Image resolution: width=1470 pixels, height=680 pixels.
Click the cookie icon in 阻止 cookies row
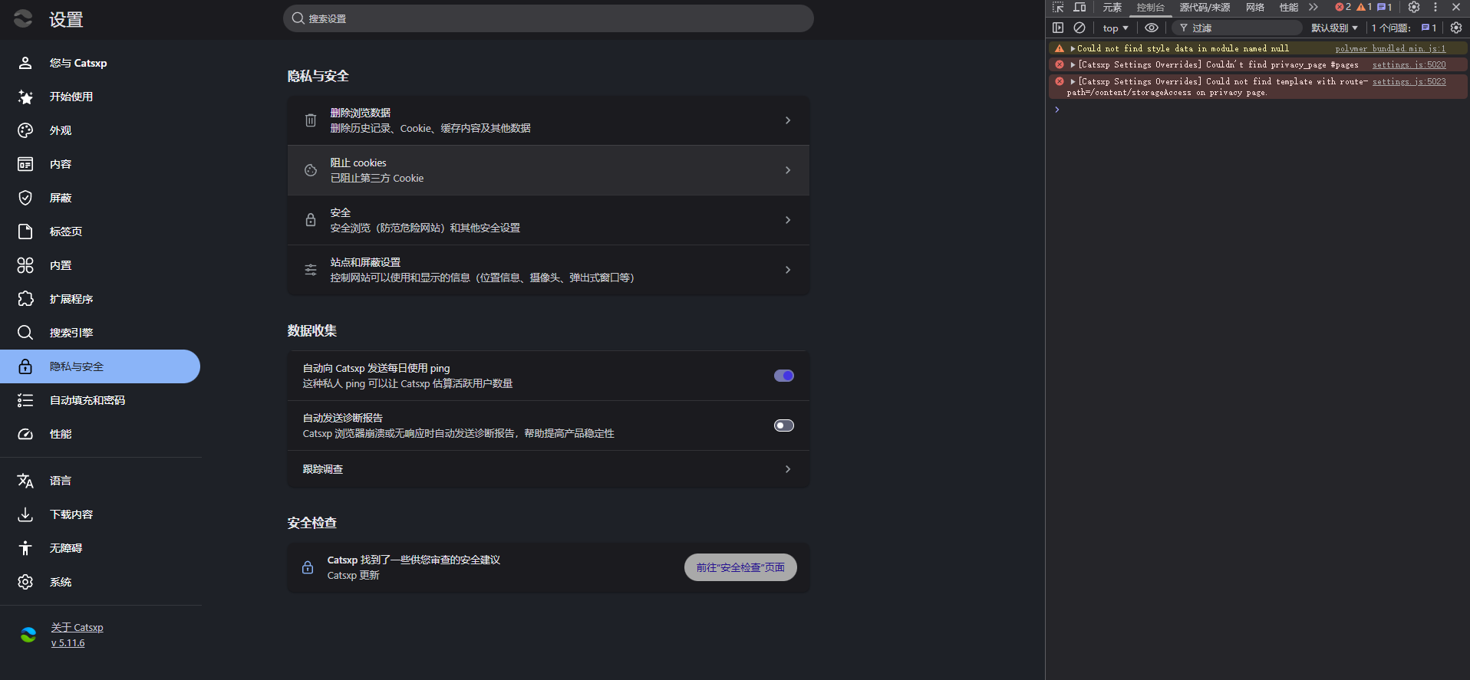point(311,170)
